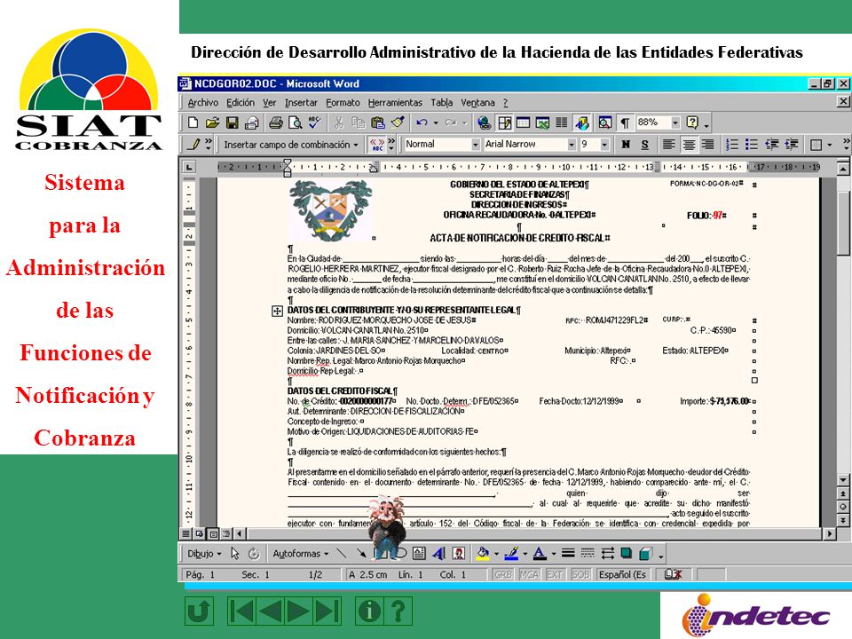
Task: Select the Format Painter brush
Action: pyautogui.click(x=398, y=122)
